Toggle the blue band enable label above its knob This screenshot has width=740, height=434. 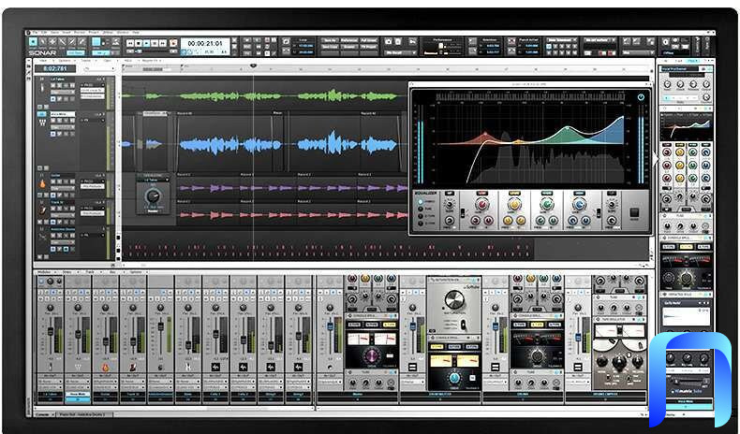[579, 194]
